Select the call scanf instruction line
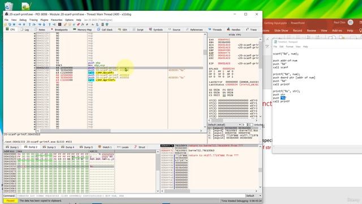The height and width of the screenshot is (204, 362). 119,73
